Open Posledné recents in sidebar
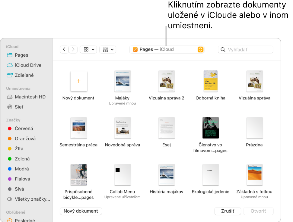This screenshot has width=293, height=222. pyautogui.click(x=21, y=220)
